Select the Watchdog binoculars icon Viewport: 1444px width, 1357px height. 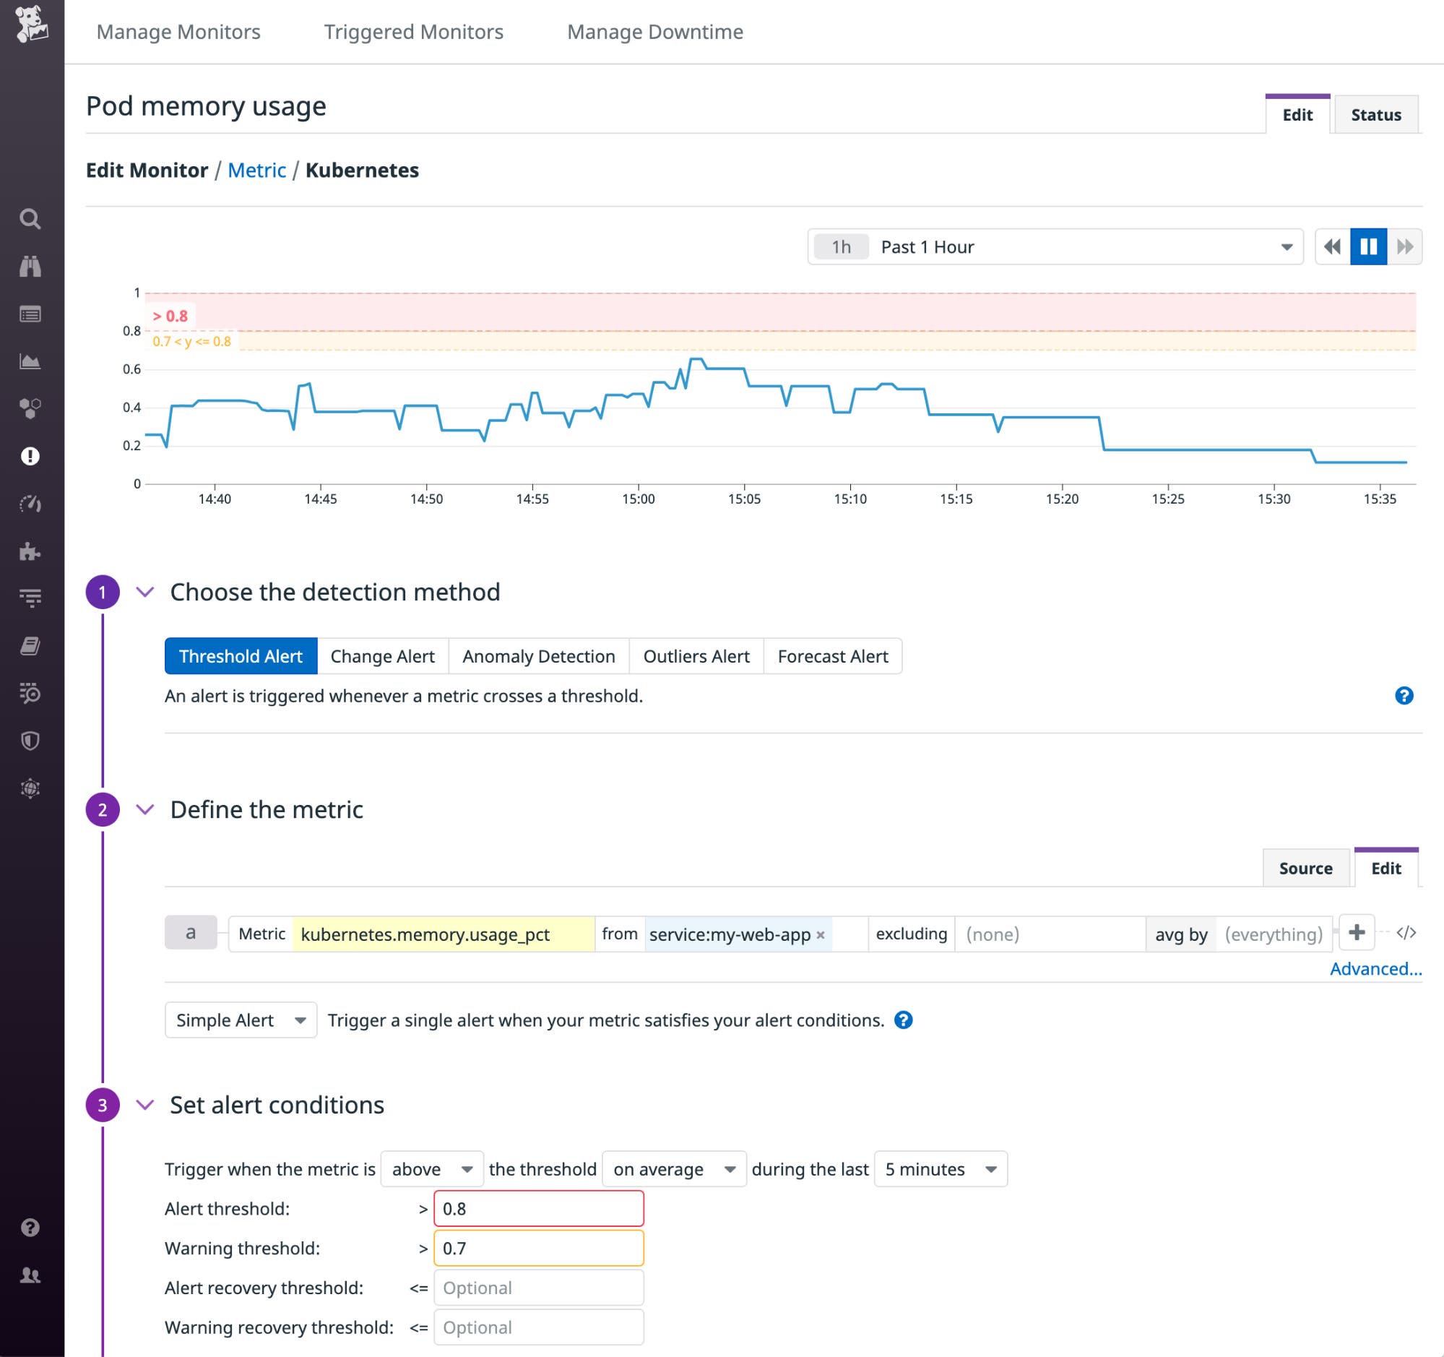click(x=30, y=267)
